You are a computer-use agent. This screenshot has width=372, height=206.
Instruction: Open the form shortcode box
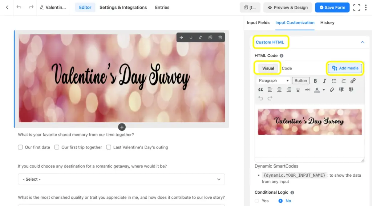point(250,8)
